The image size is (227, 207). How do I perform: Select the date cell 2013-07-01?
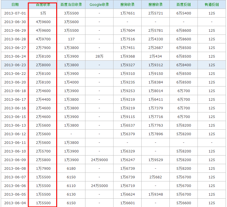(x=15, y=13)
